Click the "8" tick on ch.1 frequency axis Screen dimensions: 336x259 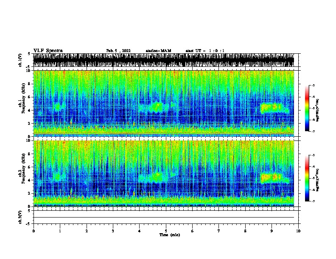coord(29,84)
